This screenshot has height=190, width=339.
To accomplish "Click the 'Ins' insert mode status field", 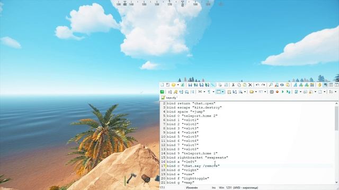I will click(x=213, y=188).
